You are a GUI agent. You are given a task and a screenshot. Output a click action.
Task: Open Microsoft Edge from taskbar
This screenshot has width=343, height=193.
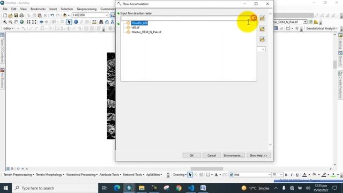[x=117, y=188]
